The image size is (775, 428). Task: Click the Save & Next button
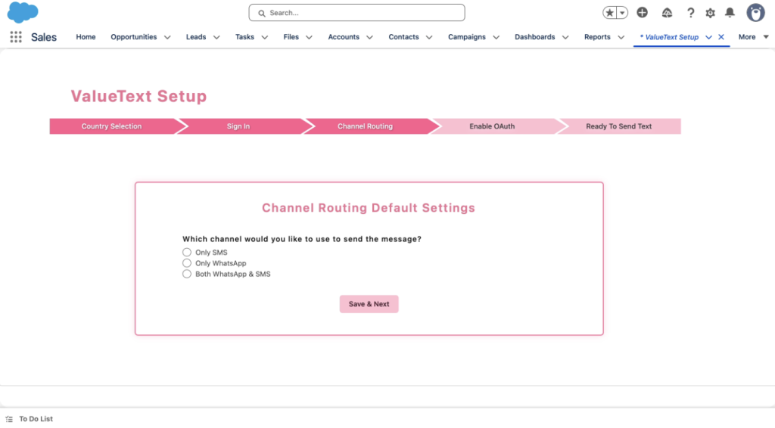tap(369, 304)
